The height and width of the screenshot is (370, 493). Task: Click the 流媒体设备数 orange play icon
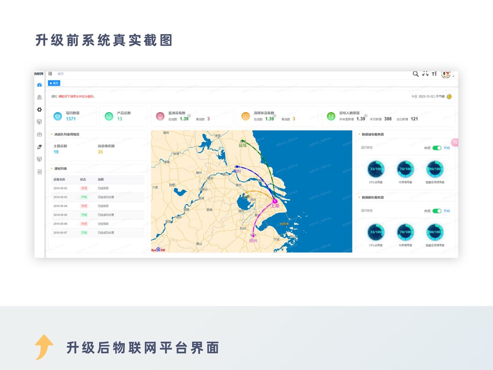tap(246, 116)
